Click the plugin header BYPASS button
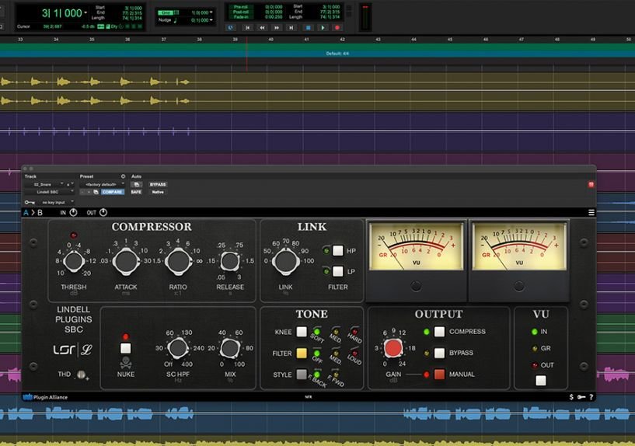Viewport: 635px width, 446px height. pos(158,184)
